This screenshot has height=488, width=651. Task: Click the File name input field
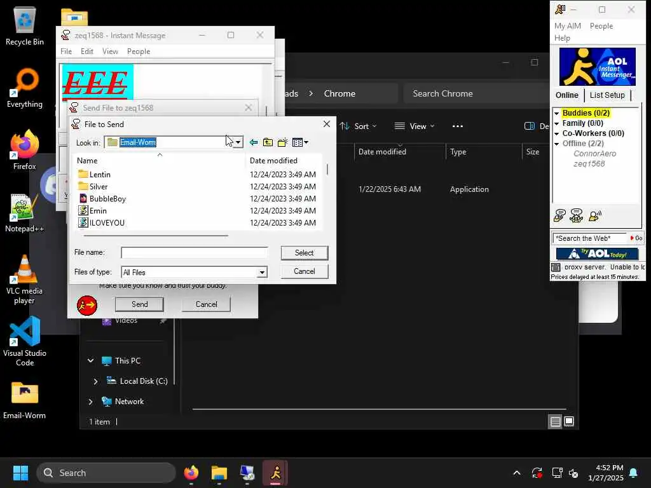pyautogui.click(x=195, y=252)
